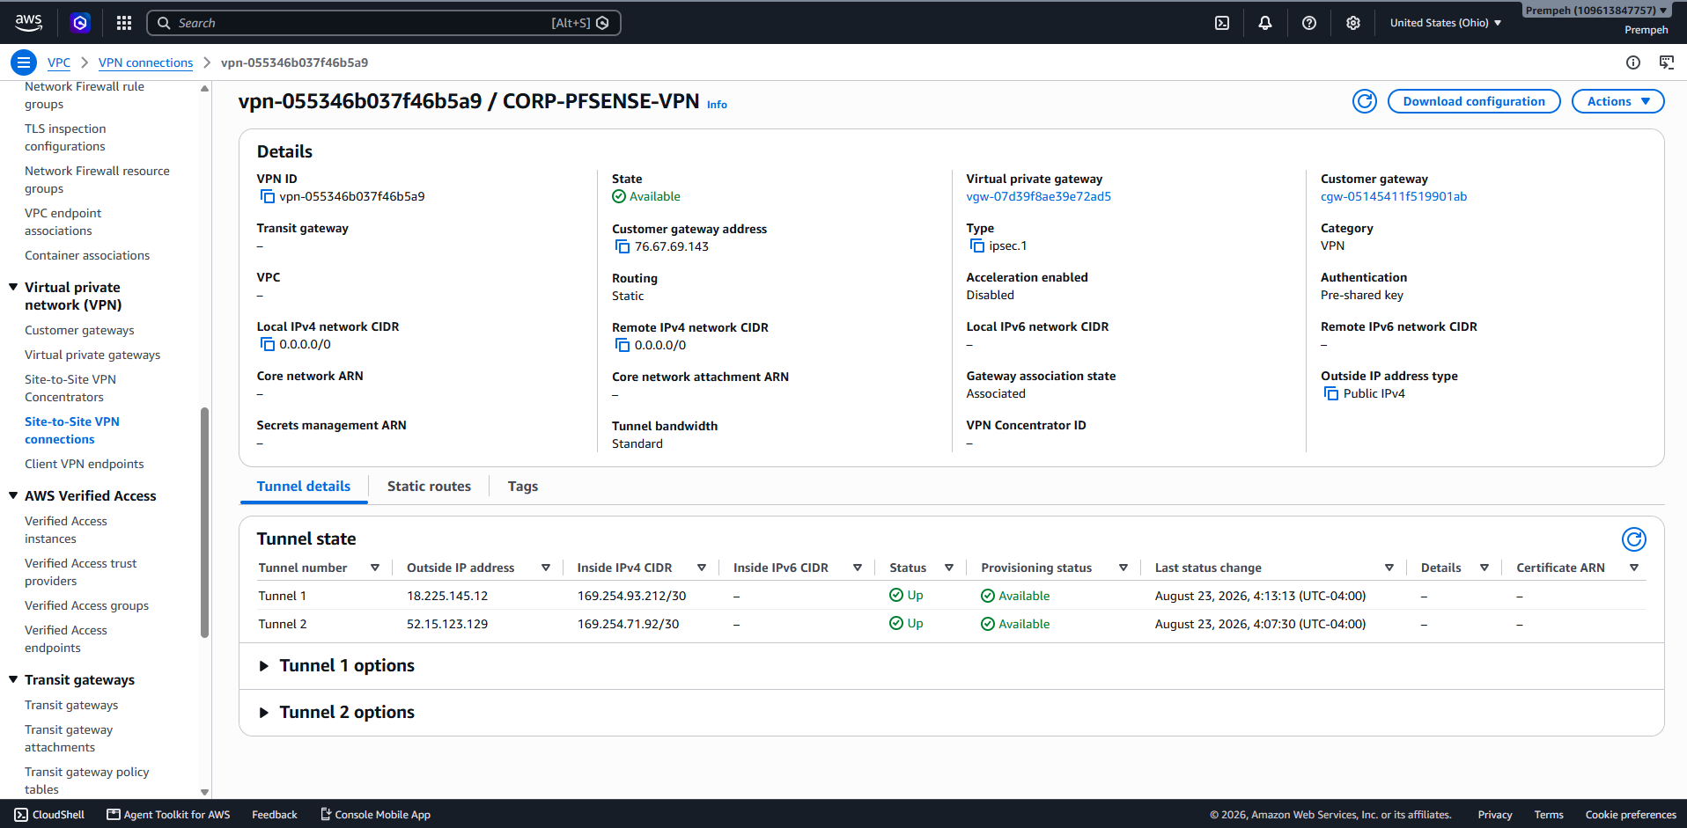Open CloudShell from the footer bar

point(49,815)
